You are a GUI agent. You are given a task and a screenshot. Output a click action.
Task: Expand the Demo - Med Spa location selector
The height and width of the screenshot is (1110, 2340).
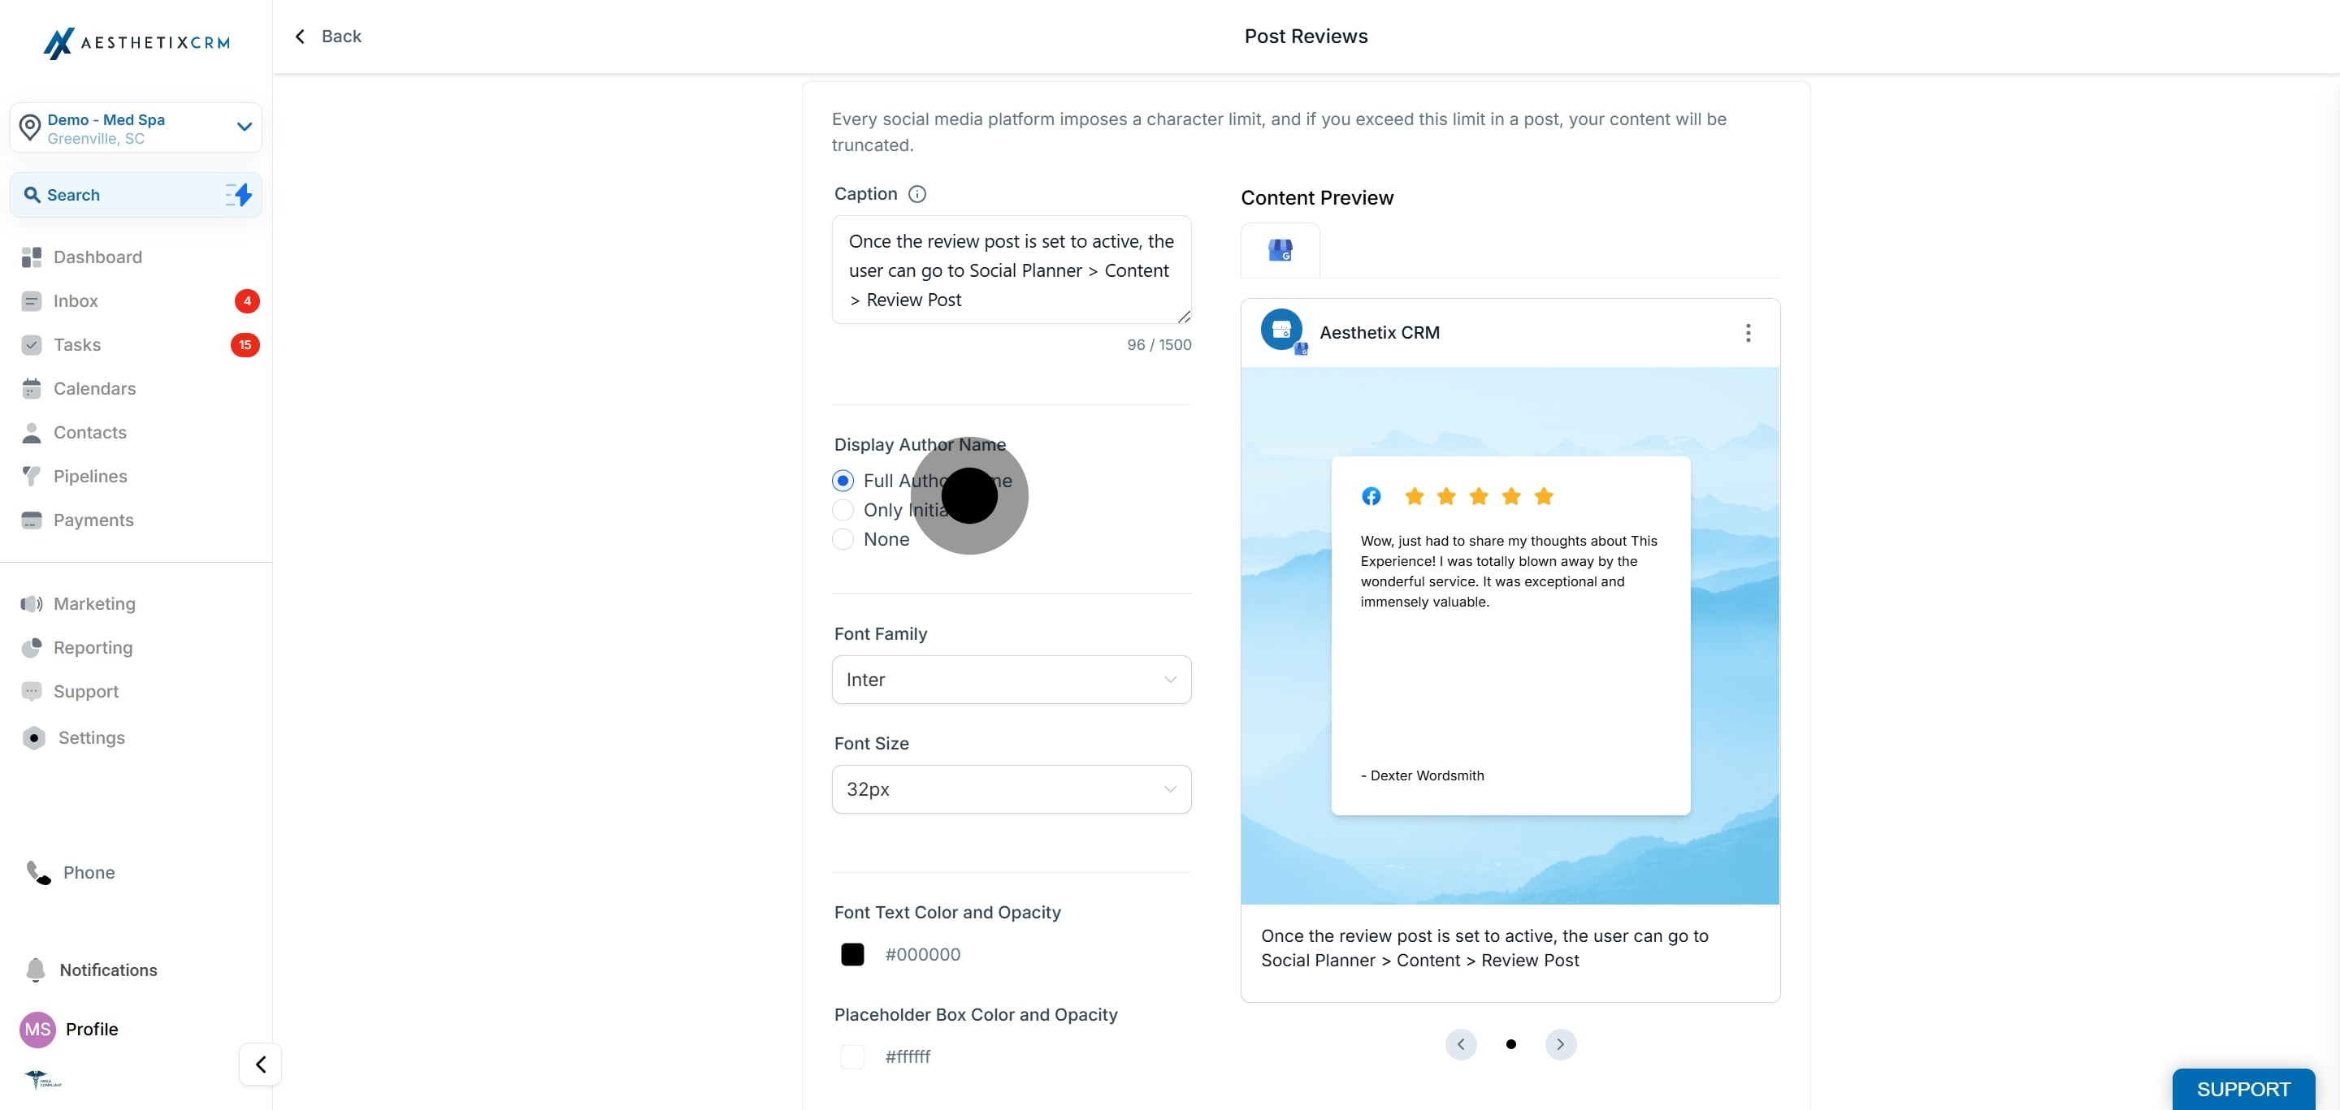click(x=136, y=128)
